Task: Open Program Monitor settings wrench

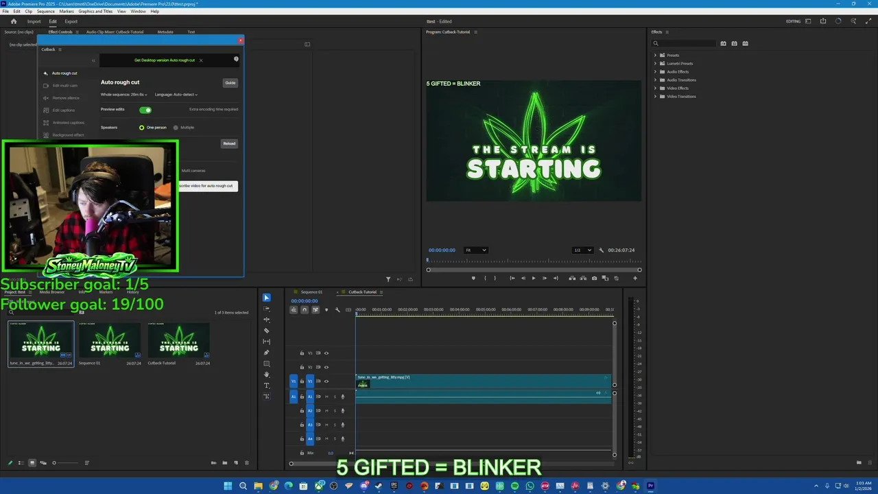Action: click(602, 250)
